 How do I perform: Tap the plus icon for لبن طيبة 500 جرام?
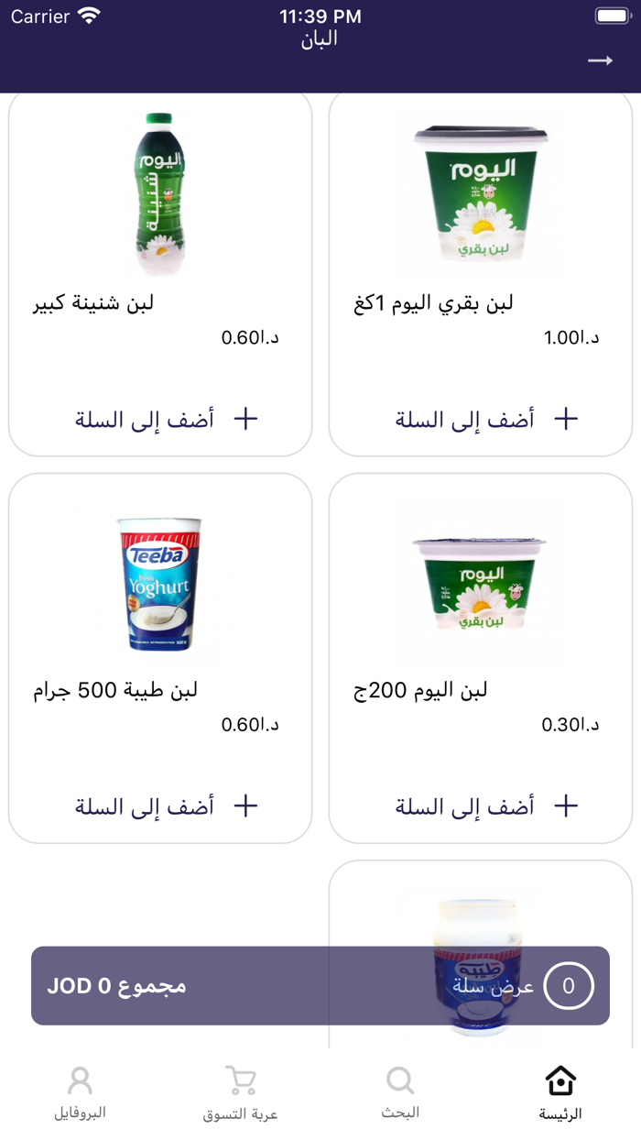pyautogui.click(x=244, y=806)
